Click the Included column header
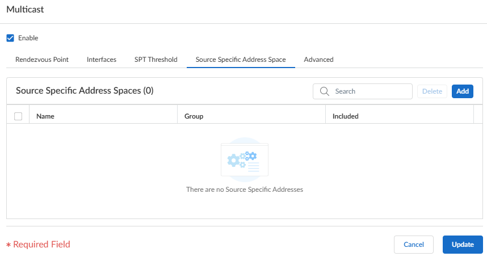 click(346, 116)
